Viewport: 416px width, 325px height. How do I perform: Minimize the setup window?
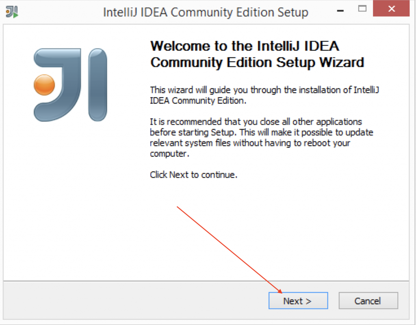[340, 11]
